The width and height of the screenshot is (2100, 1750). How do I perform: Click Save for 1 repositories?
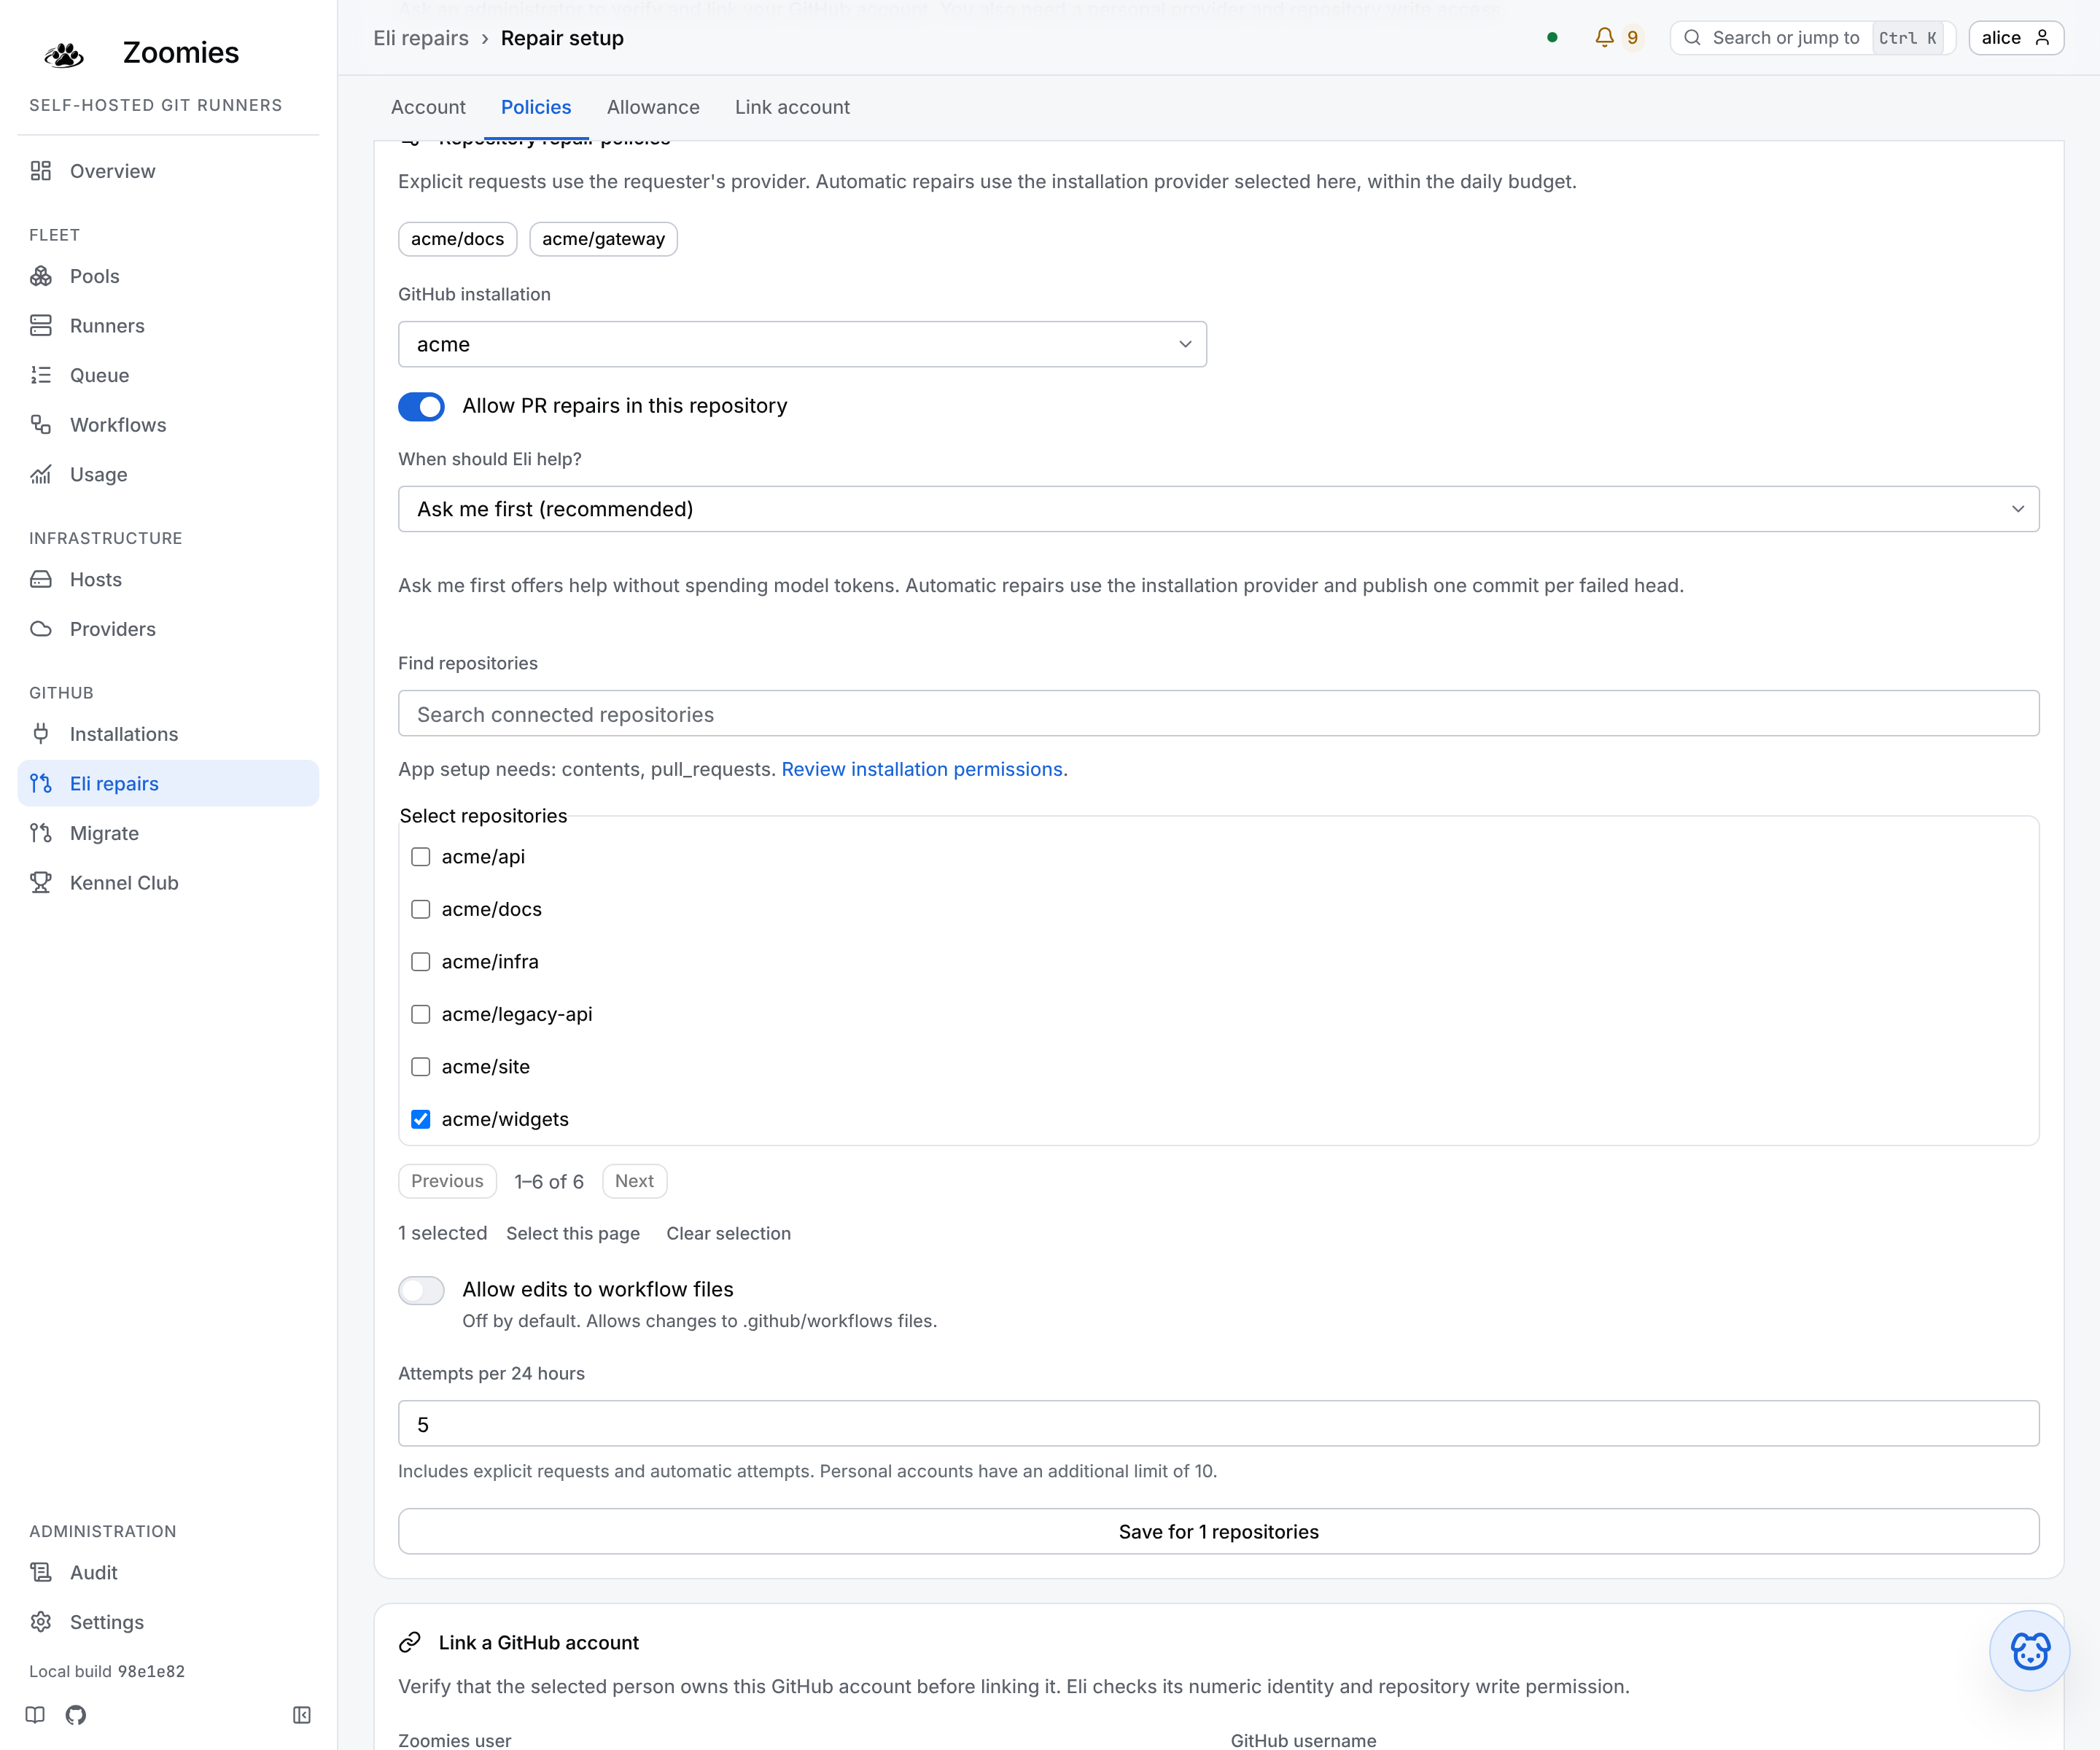coord(1218,1531)
